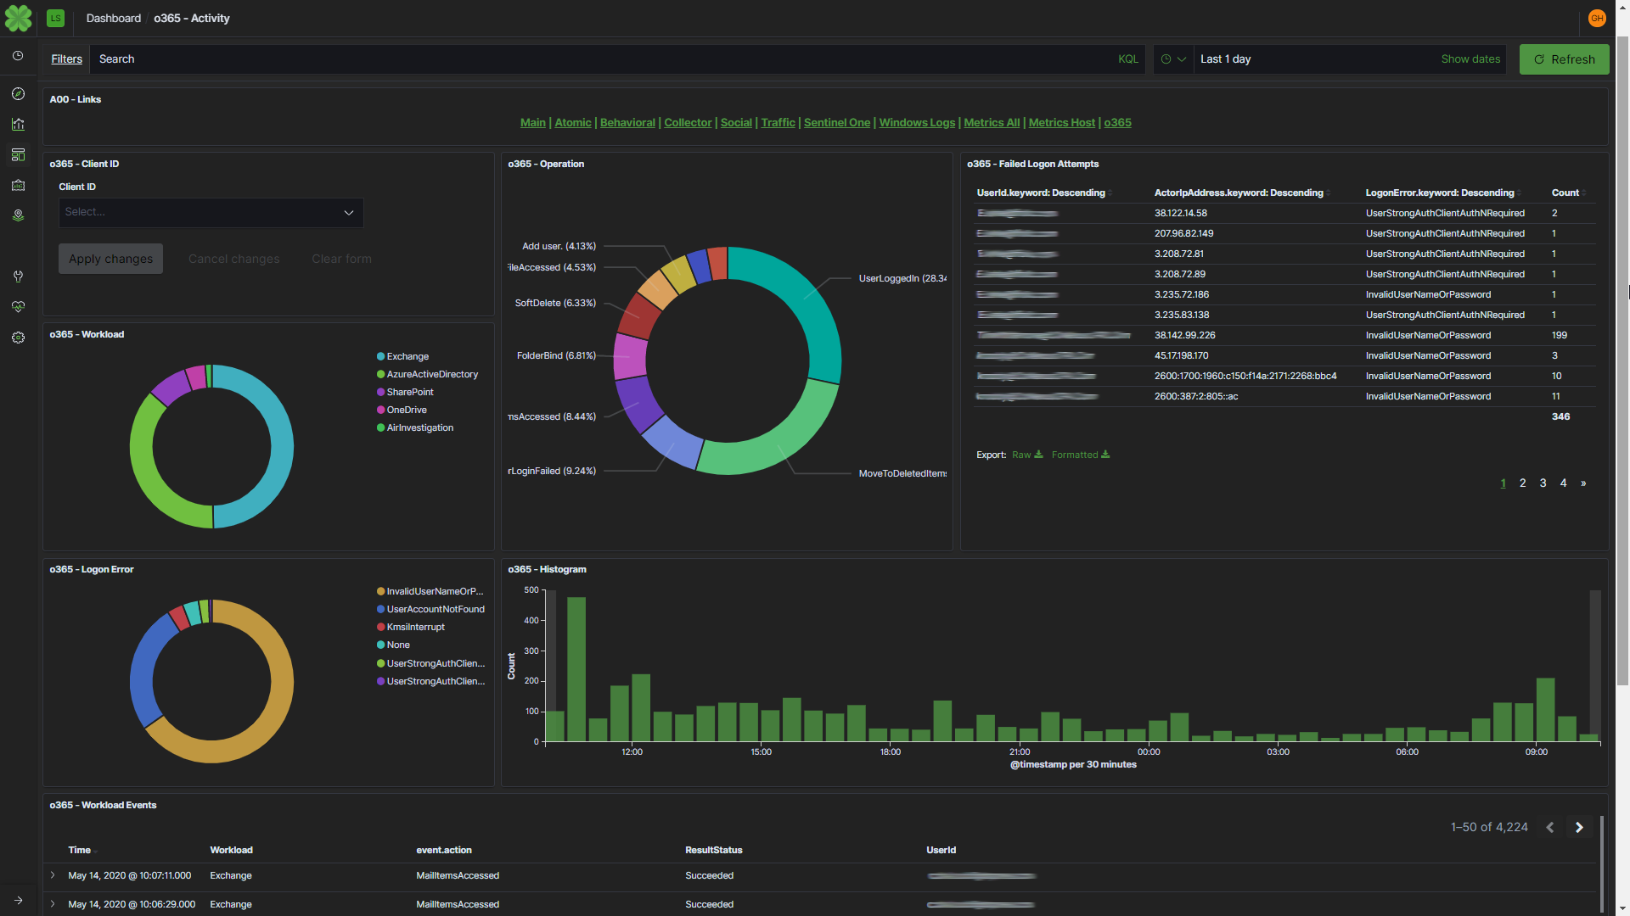Viewport: 1630px width, 916px height.
Task: Expand the May 14 10:06:29 event row
Action: (x=53, y=904)
